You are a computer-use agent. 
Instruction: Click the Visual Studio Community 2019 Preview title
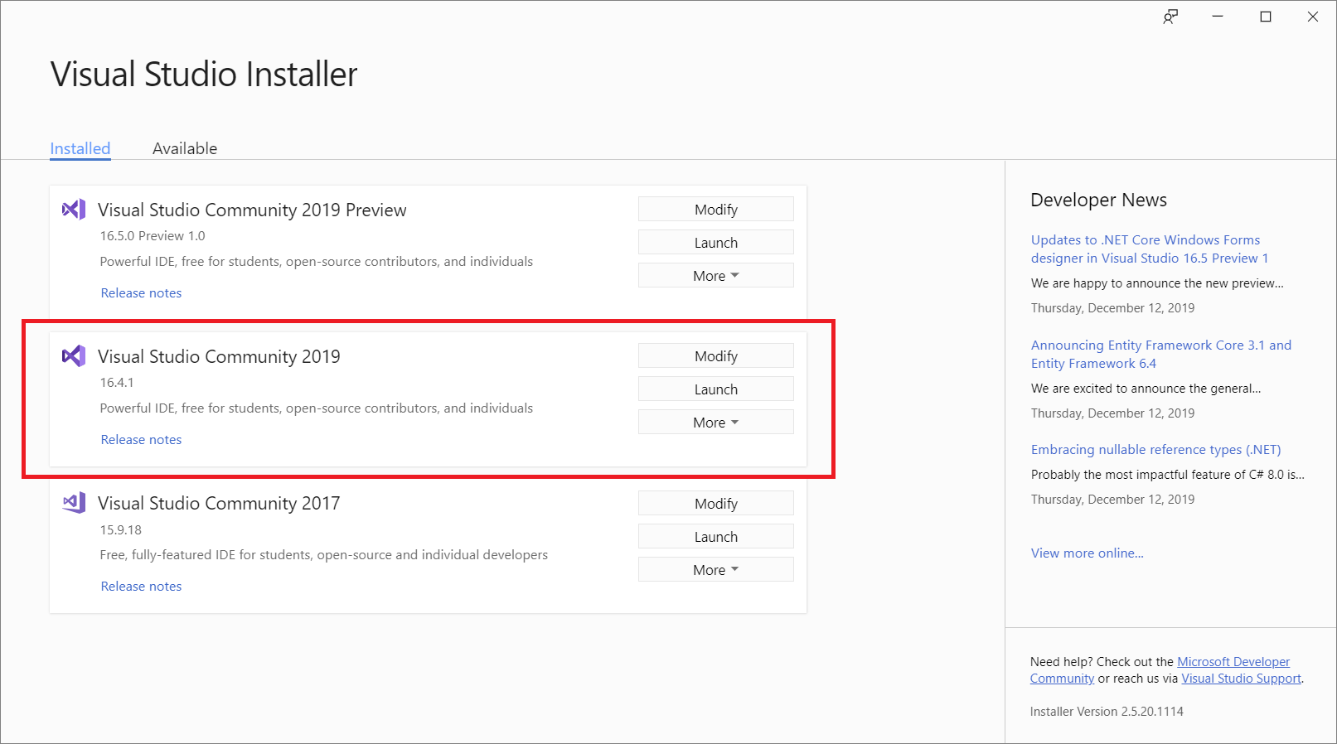252,210
